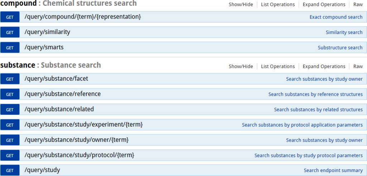367x176 pixels.
Task: Open Raw view for substance section
Action: tap(358, 66)
